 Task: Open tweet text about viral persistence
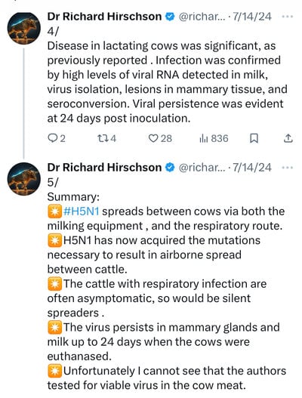click(x=167, y=82)
